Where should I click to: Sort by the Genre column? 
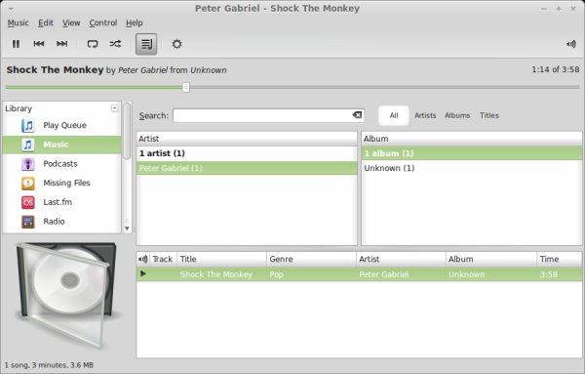click(x=311, y=259)
